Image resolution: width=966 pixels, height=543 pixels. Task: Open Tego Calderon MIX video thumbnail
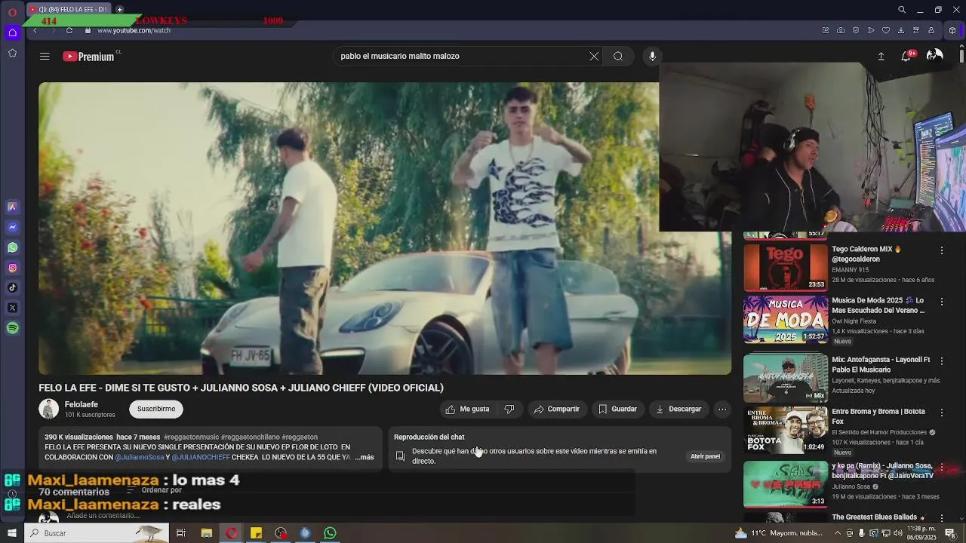(786, 267)
